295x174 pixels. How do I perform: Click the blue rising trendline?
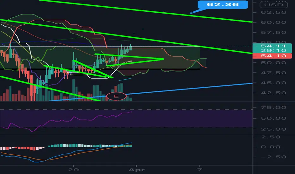(188, 88)
